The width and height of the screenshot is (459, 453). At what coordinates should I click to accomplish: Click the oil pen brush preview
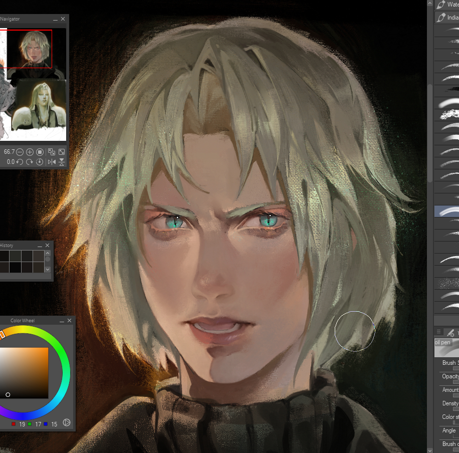click(x=447, y=347)
